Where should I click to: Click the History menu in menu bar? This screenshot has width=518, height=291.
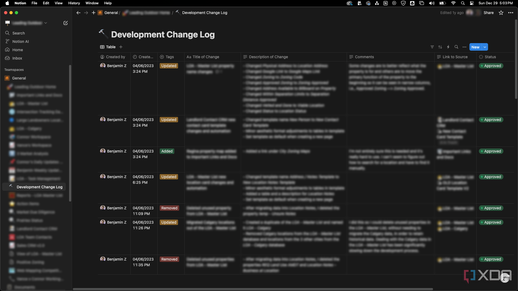73,3
